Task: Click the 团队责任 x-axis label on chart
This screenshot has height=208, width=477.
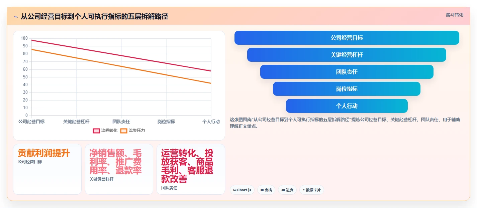Action: [121, 122]
